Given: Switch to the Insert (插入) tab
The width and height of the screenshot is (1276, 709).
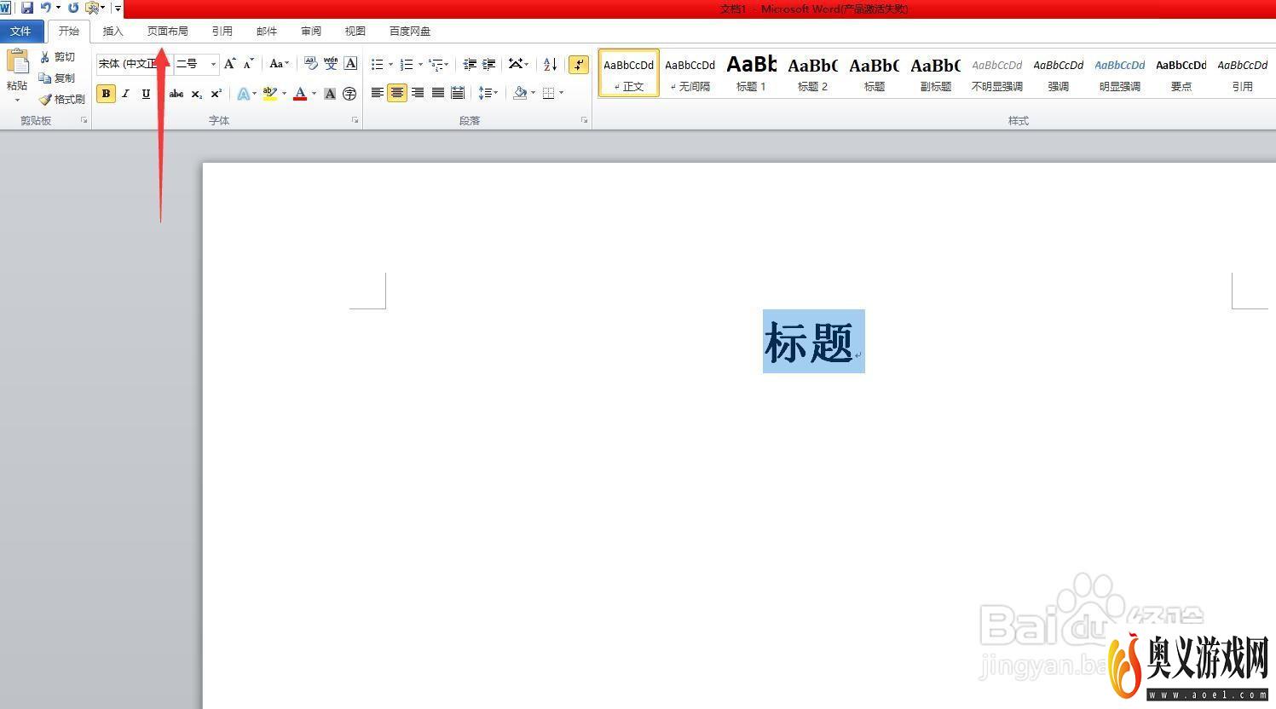Looking at the screenshot, I should pyautogui.click(x=113, y=31).
